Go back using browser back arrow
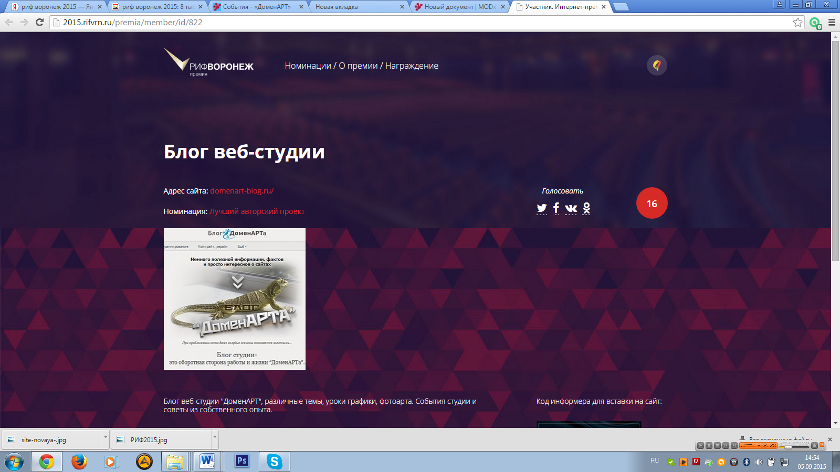Image resolution: width=840 pixels, height=472 pixels. tap(9, 22)
